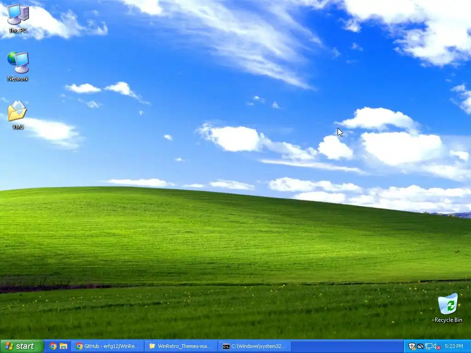Launch Chrome from quick launch bar
471x353 pixels.
click(53, 347)
